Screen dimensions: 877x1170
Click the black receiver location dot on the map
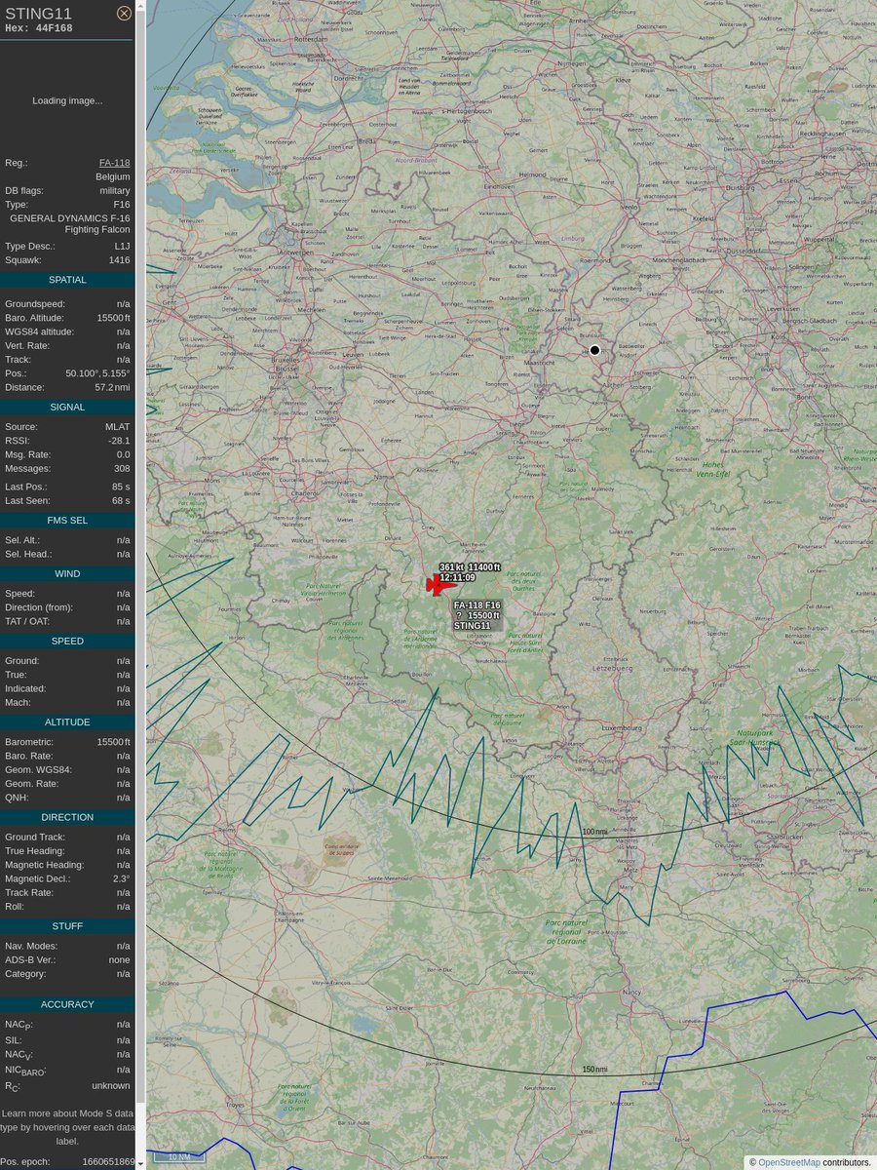(x=594, y=350)
